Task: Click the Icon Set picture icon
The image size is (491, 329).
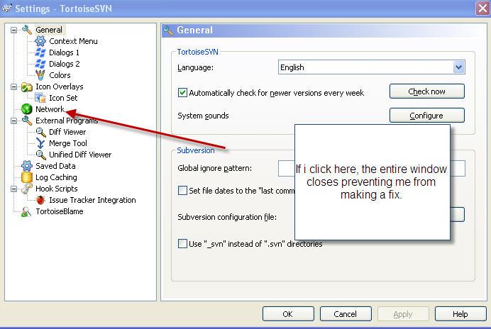Action: click(40, 98)
